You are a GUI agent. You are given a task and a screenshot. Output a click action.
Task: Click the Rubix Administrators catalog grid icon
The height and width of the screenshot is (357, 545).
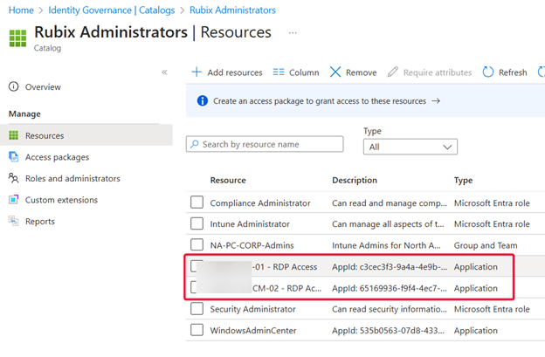coord(17,38)
